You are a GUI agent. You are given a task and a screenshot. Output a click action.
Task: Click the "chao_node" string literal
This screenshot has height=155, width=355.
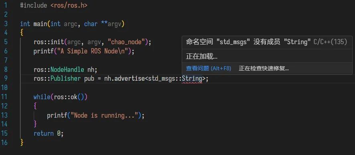pyautogui.click(x=126, y=42)
